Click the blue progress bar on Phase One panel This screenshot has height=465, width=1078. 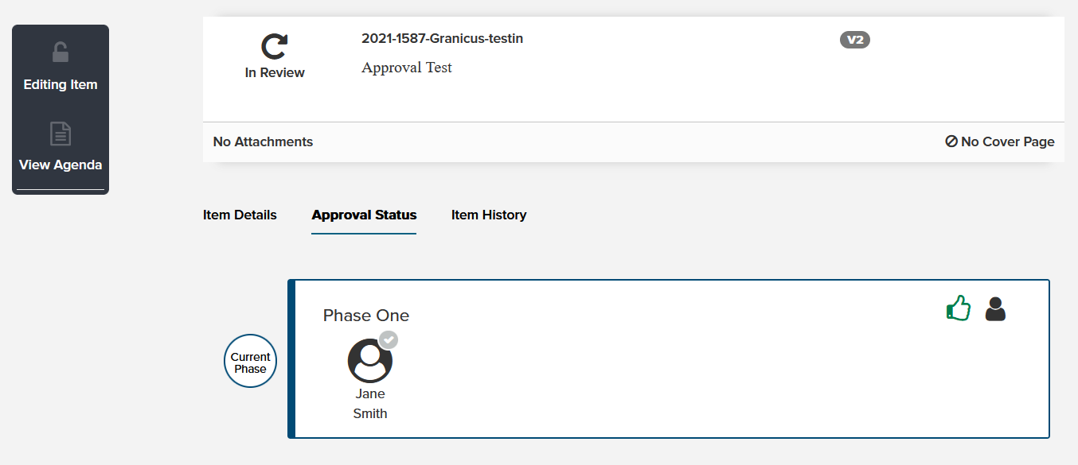point(293,359)
